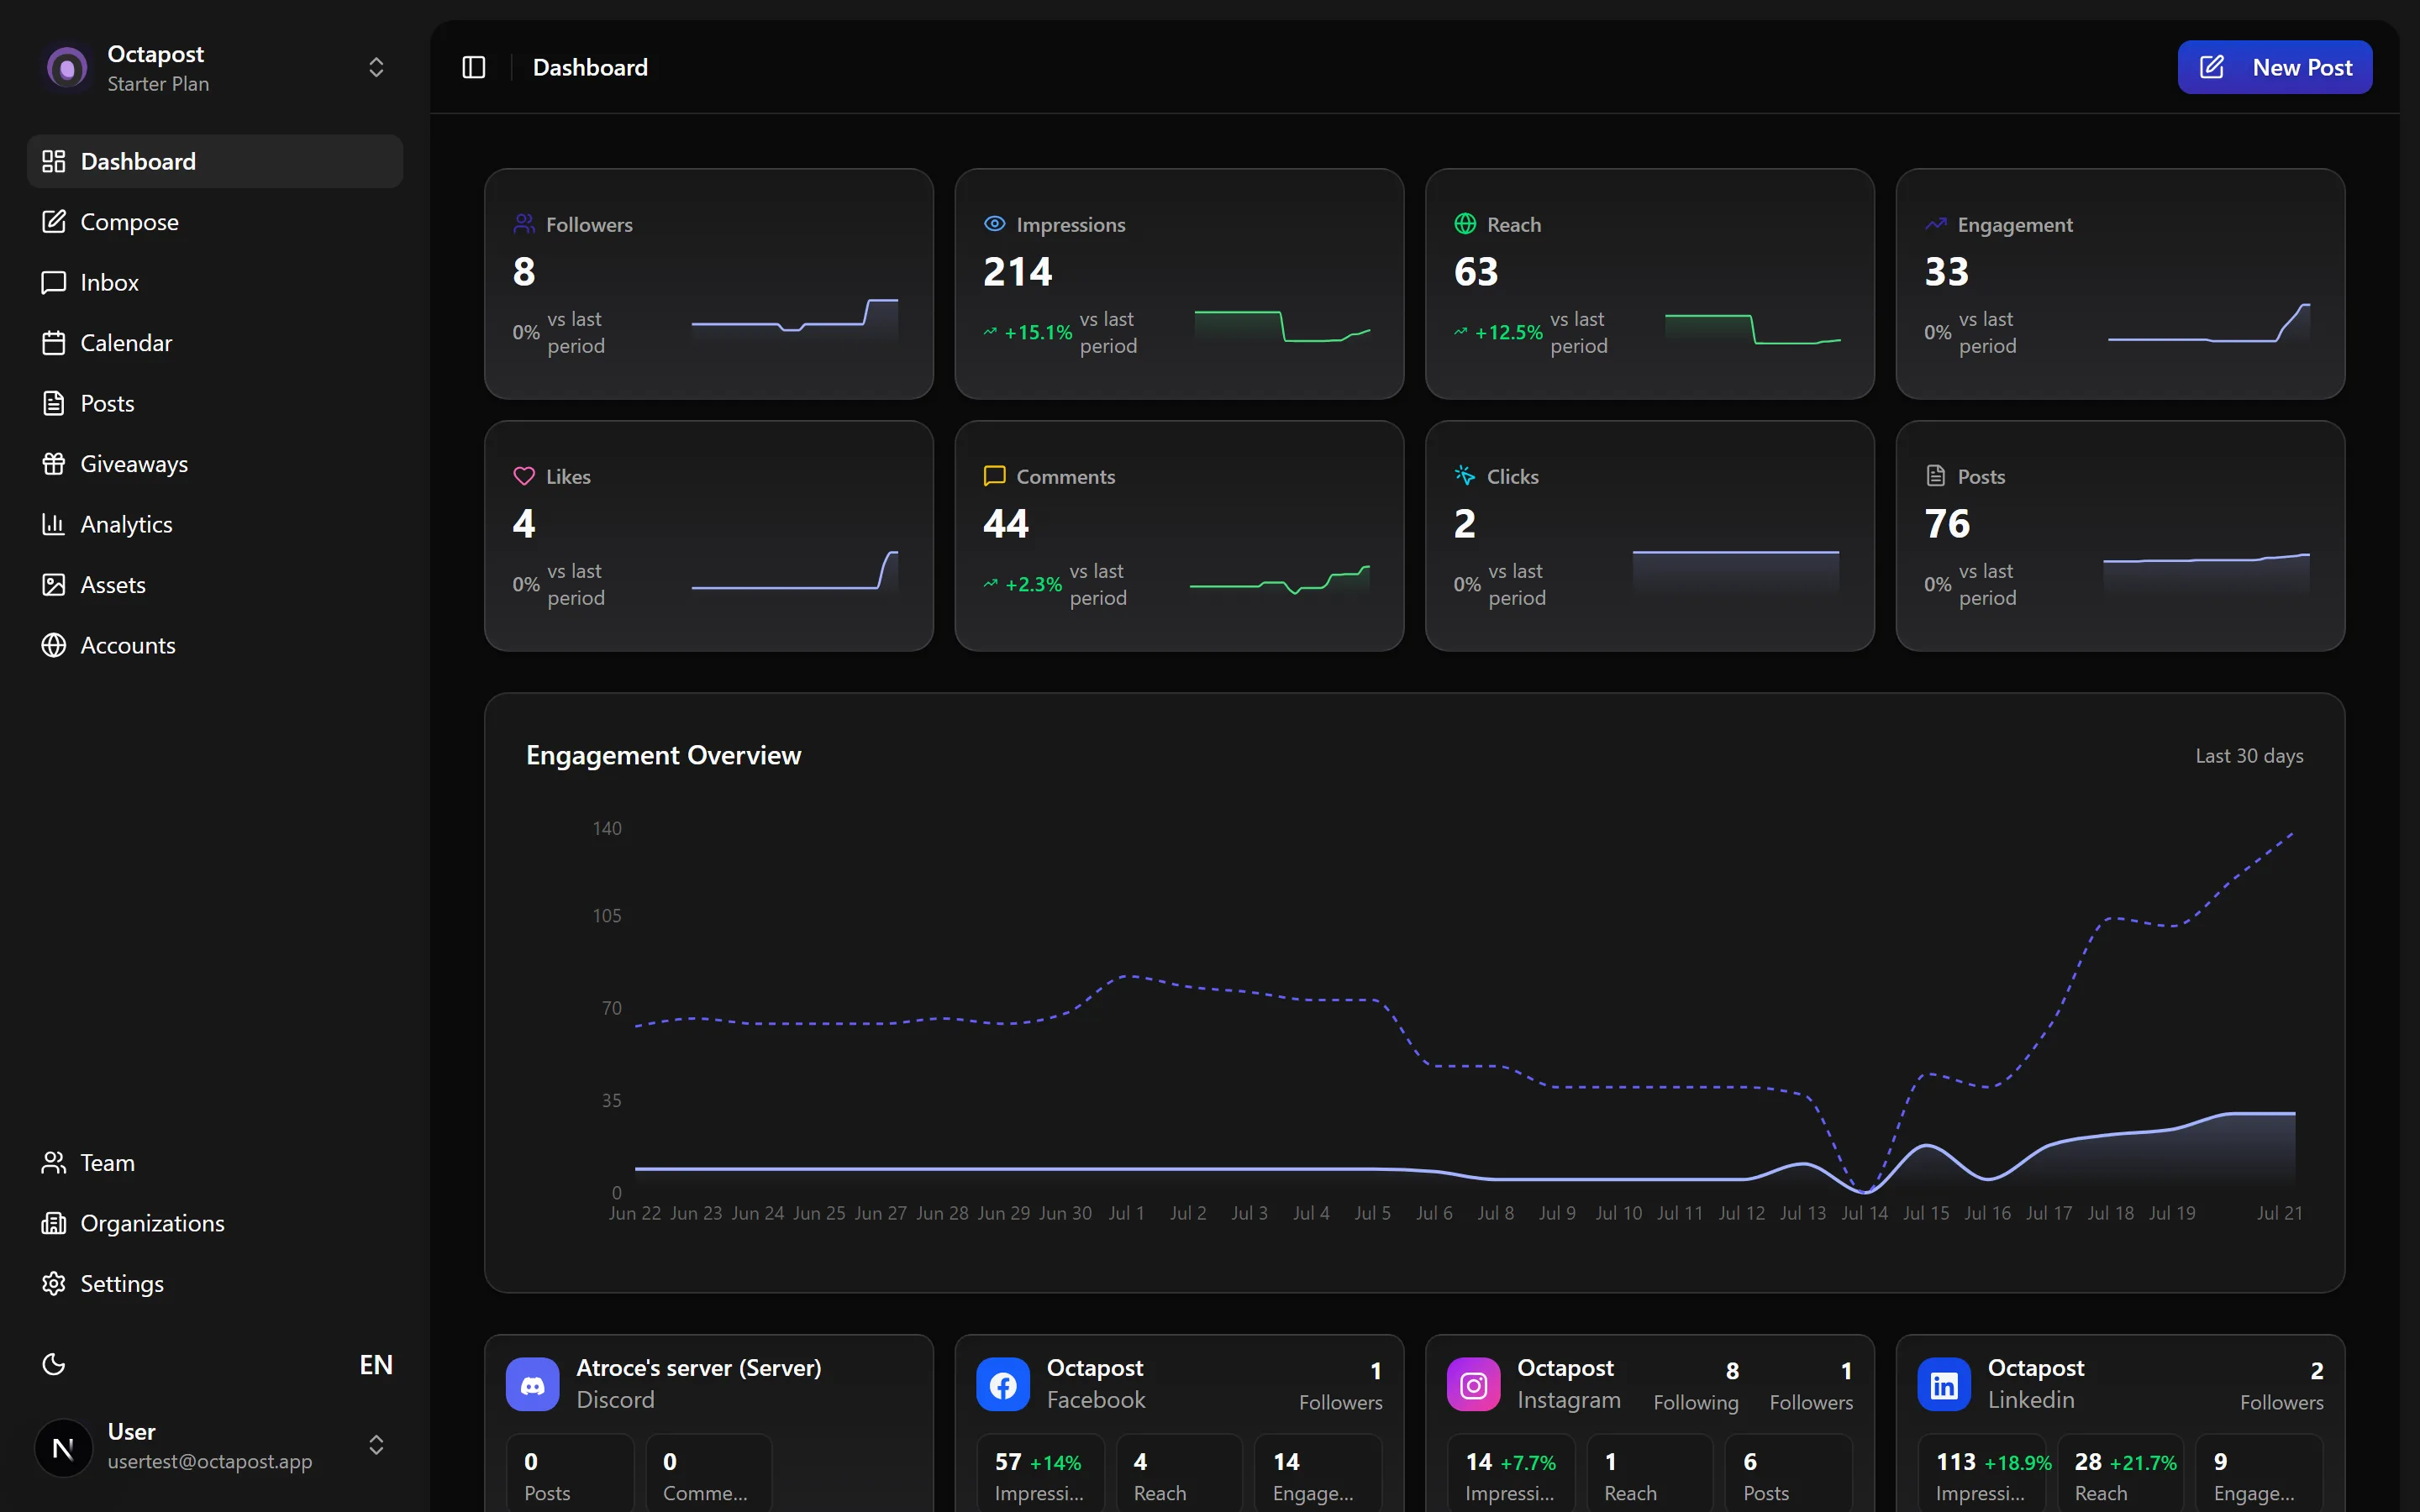Viewport: 2420px width, 1512px height.
Task: Open the Accounts page
Action: point(215,645)
